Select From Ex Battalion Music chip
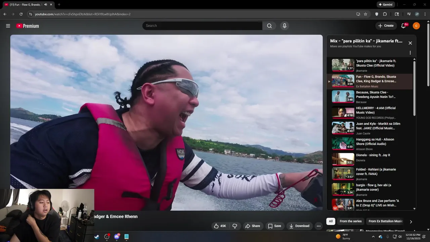The image size is (430, 242). tap(386, 221)
